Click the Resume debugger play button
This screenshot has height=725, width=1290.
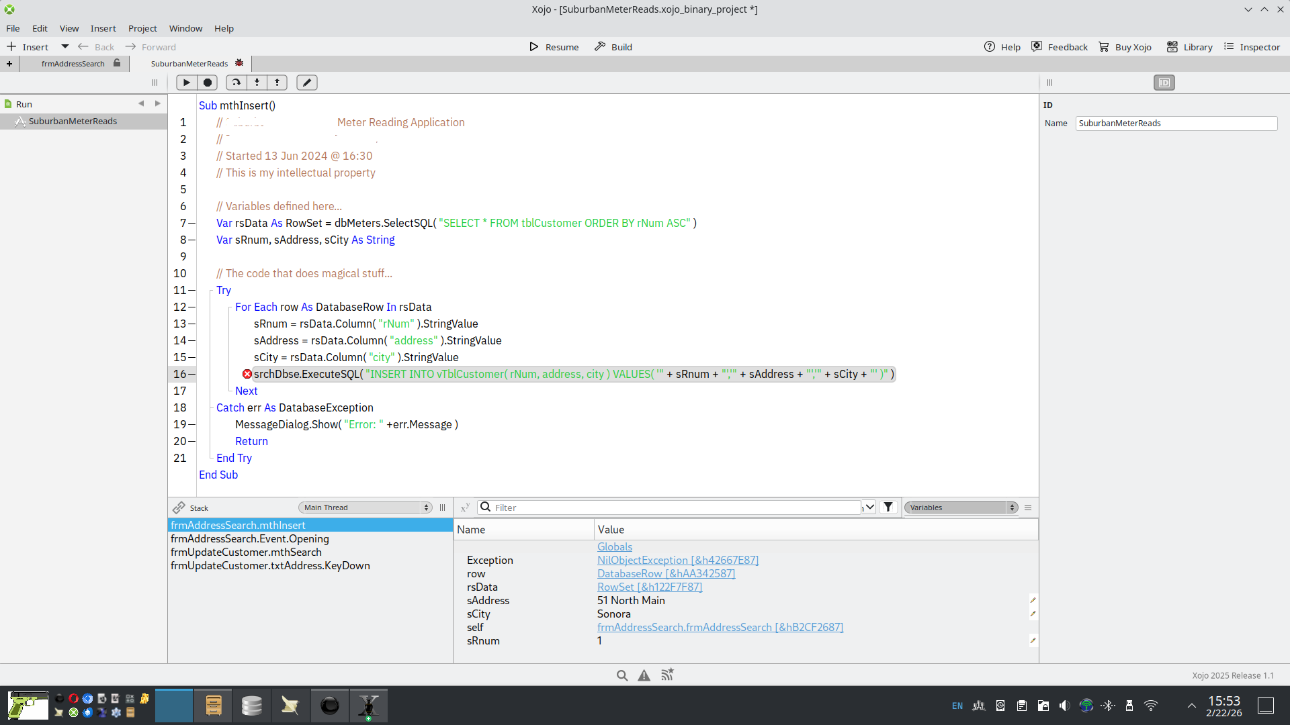[x=187, y=83]
